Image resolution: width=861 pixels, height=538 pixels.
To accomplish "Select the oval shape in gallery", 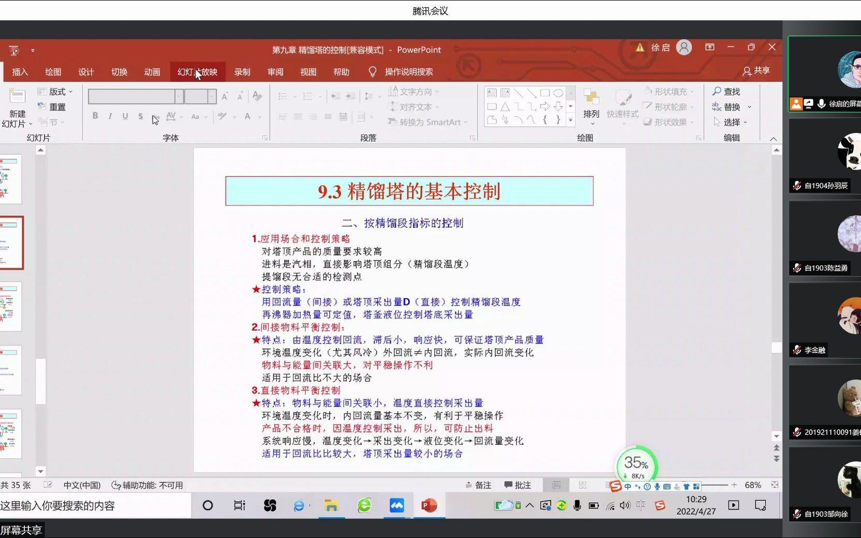I will point(558,93).
